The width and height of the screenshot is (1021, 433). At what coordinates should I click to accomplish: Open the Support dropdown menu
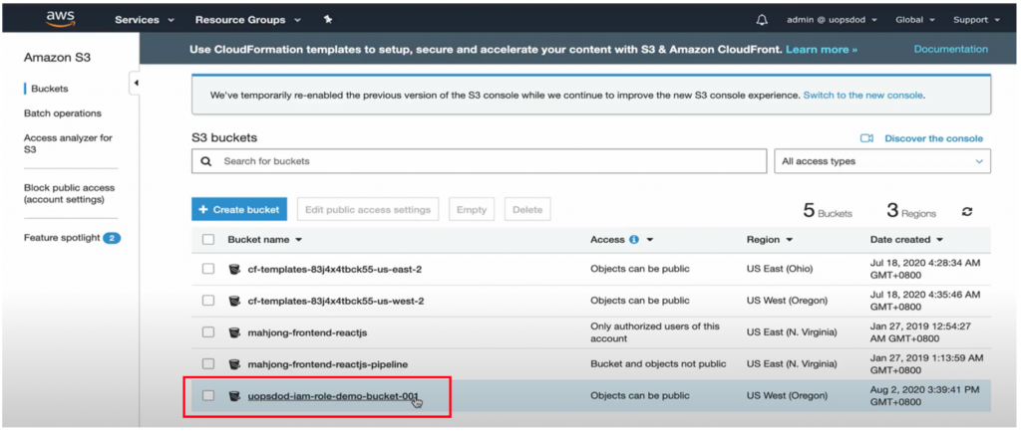click(976, 20)
